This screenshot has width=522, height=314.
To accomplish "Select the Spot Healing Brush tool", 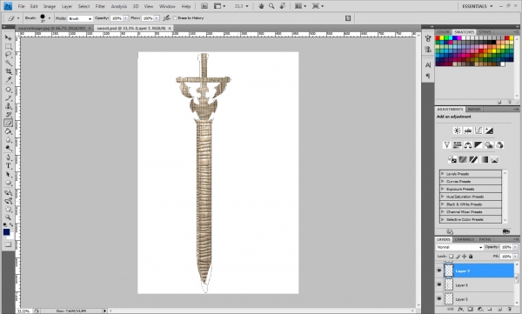I will (x=9, y=90).
